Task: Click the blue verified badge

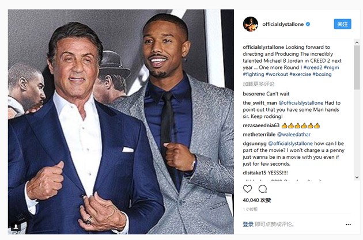Action: coord(308,24)
